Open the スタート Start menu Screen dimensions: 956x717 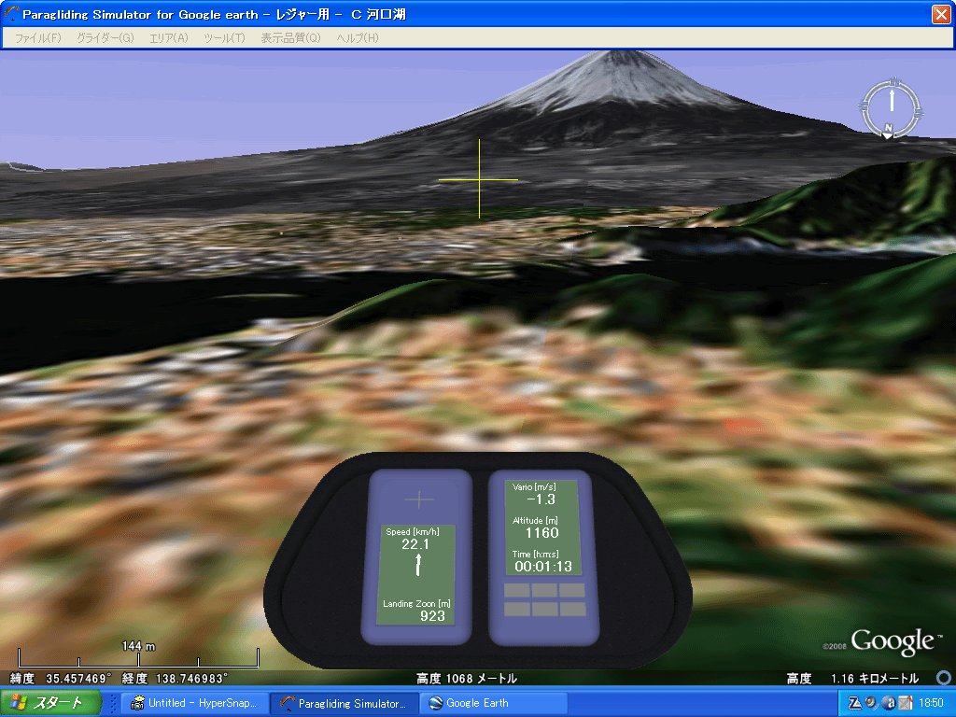pos(50,702)
